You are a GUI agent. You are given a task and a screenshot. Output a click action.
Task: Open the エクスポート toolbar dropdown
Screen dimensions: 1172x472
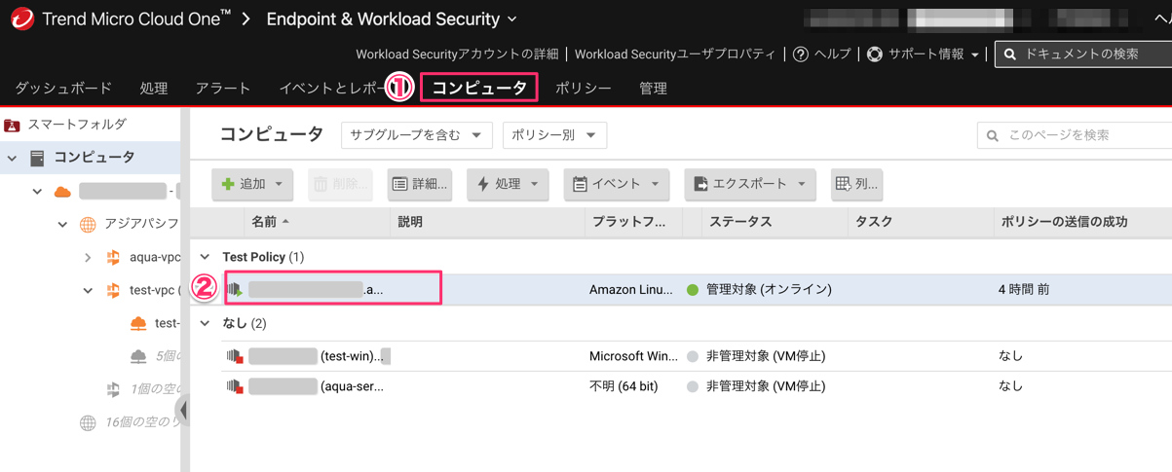[x=749, y=184]
